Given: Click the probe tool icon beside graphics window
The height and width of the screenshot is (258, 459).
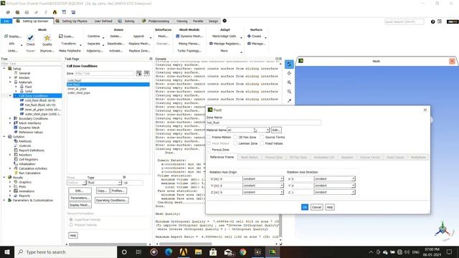Looking at the screenshot, I should click(289, 100).
